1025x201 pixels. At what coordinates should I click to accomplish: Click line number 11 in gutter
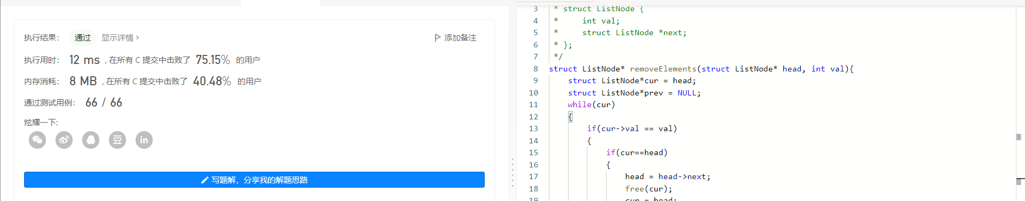(533, 104)
